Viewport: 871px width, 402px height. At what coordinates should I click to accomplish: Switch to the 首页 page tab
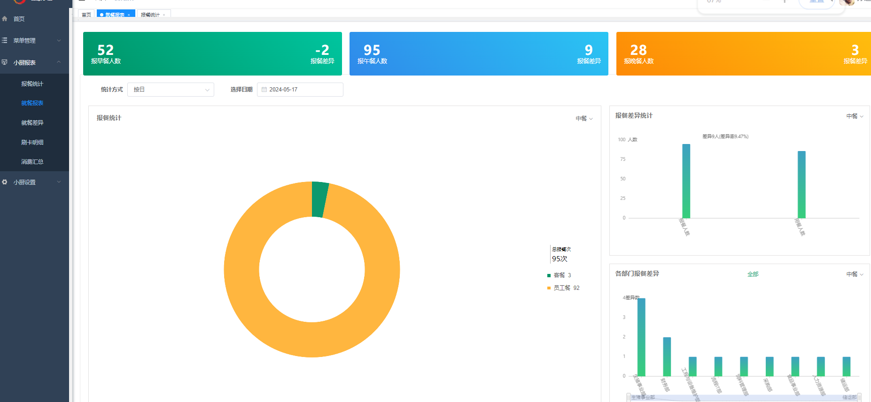[86, 15]
